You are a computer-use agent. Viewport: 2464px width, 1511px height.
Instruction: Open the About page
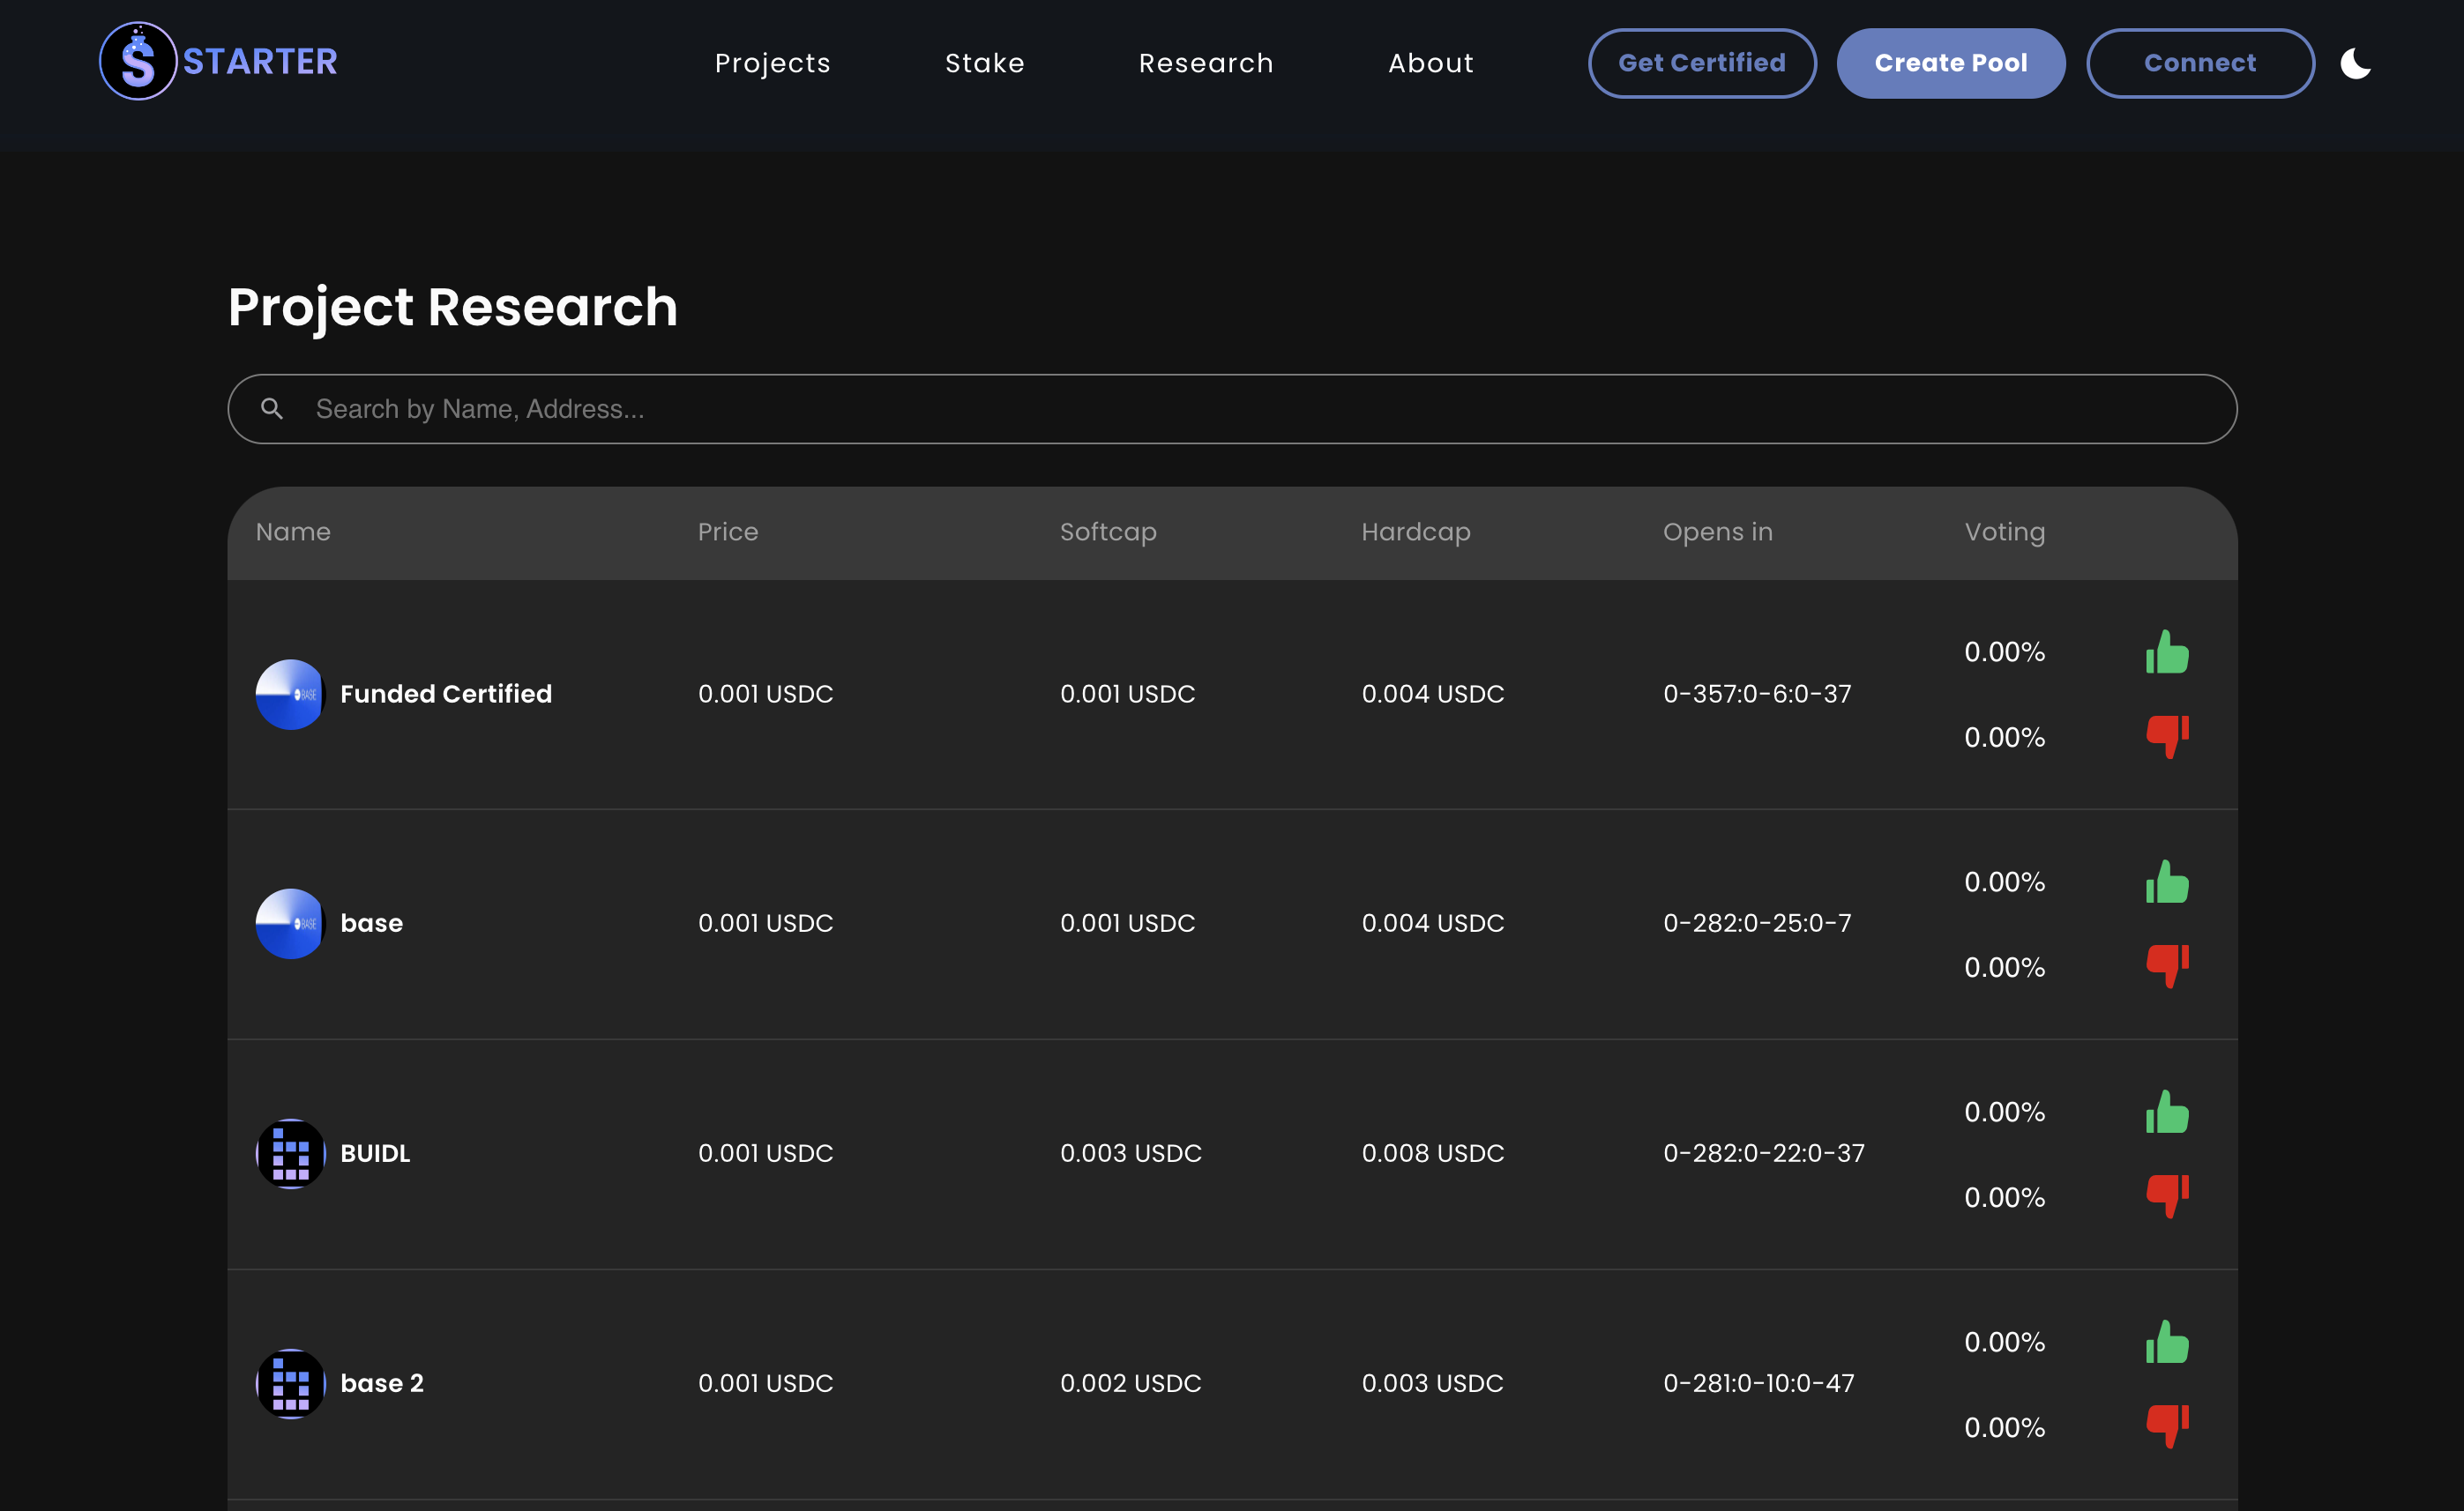tap(1430, 63)
